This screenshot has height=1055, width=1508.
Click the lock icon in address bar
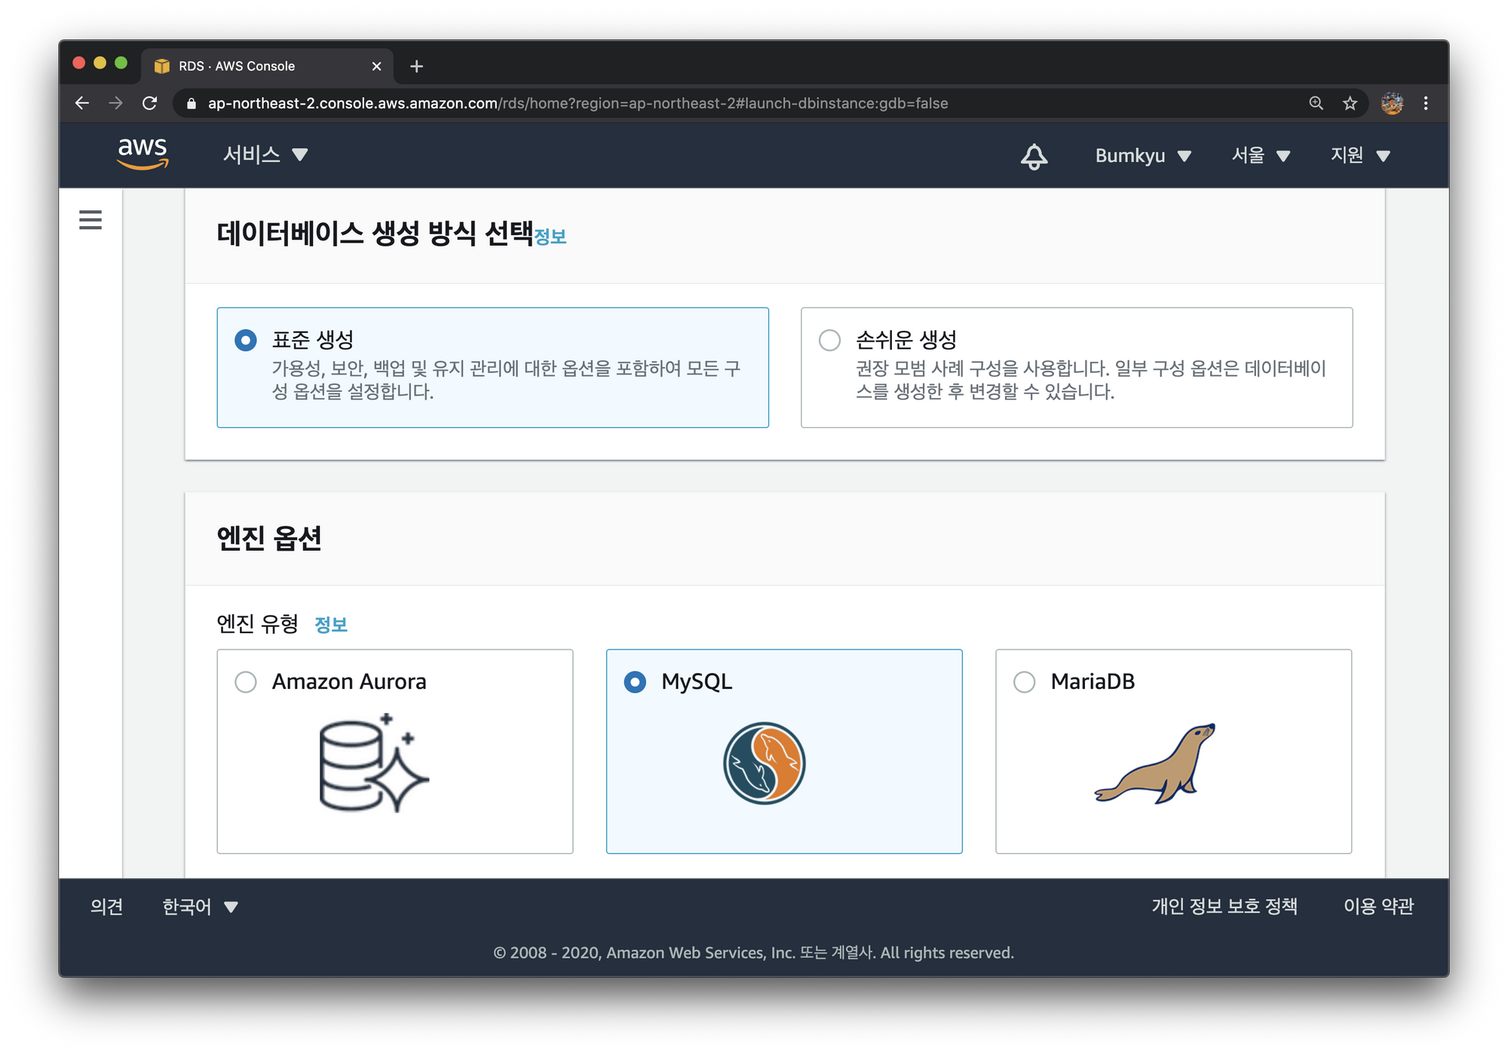click(x=192, y=103)
